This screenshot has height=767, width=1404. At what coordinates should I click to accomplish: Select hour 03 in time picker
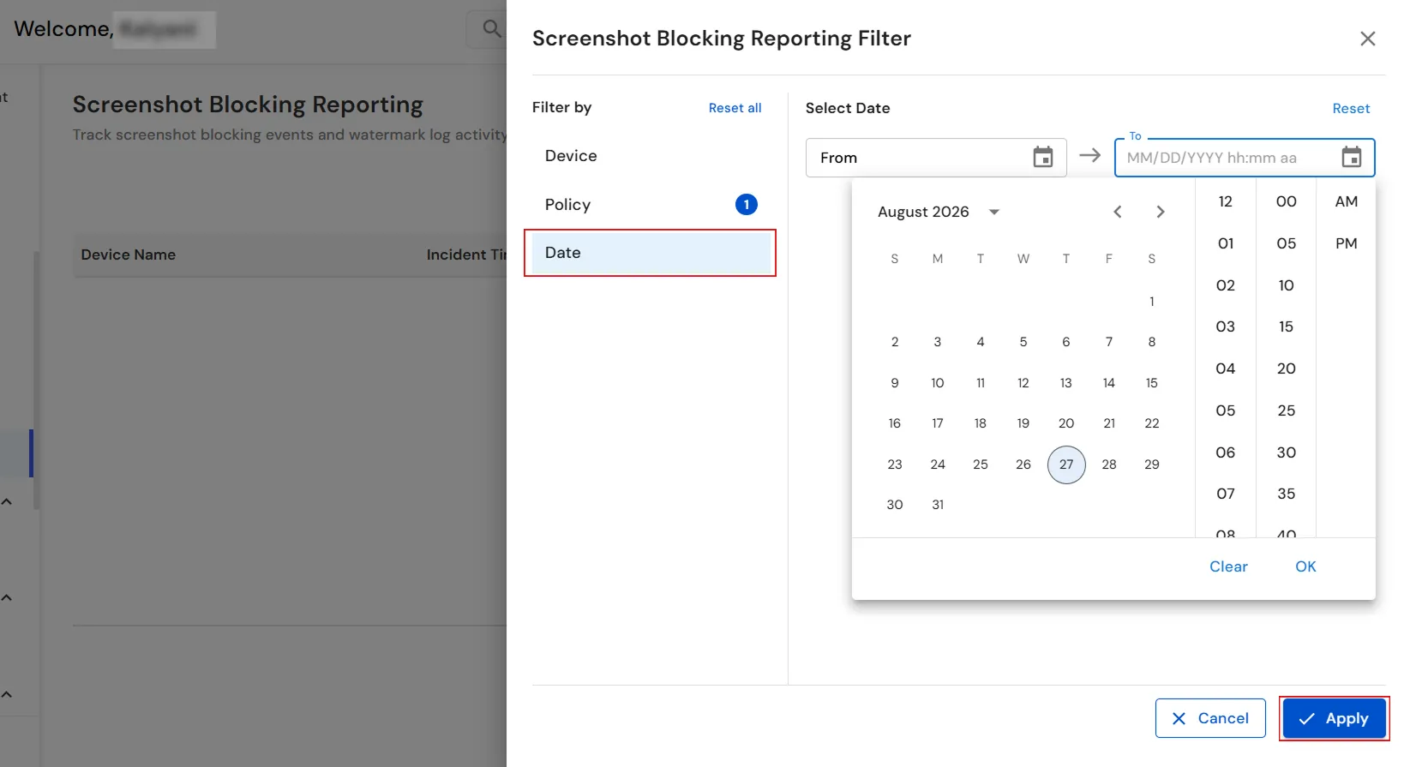tap(1226, 327)
